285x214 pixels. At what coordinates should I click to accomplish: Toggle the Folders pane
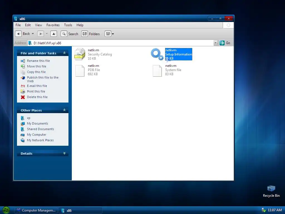[x=90, y=34]
